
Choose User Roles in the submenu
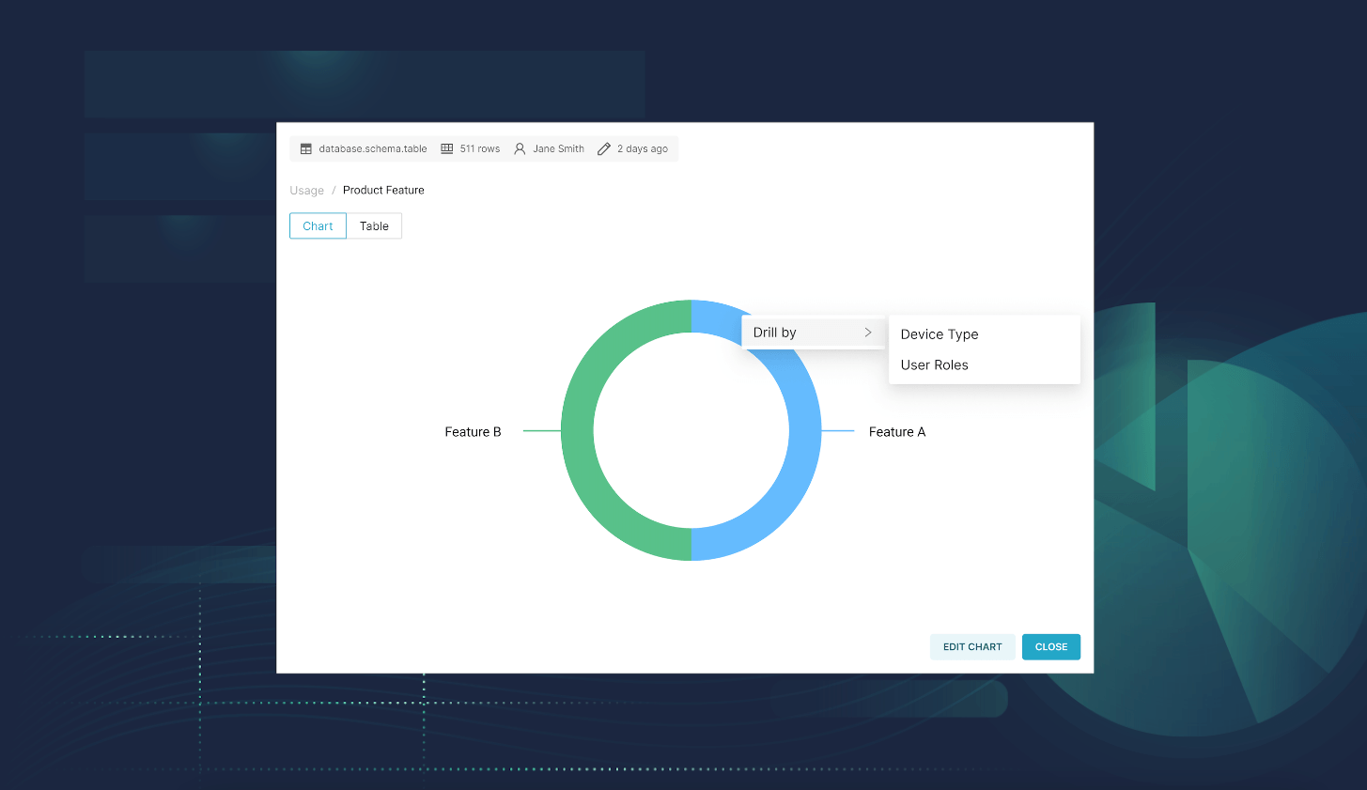(934, 365)
